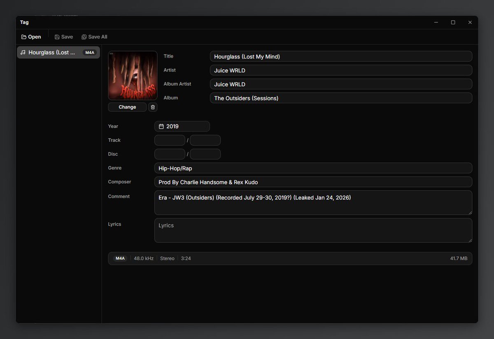Delete cover art with trash icon

(153, 107)
